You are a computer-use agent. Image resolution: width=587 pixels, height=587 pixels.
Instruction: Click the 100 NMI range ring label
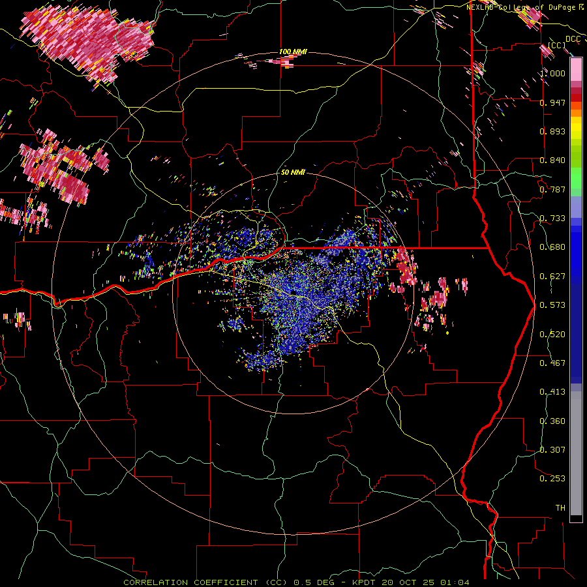pyautogui.click(x=293, y=52)
